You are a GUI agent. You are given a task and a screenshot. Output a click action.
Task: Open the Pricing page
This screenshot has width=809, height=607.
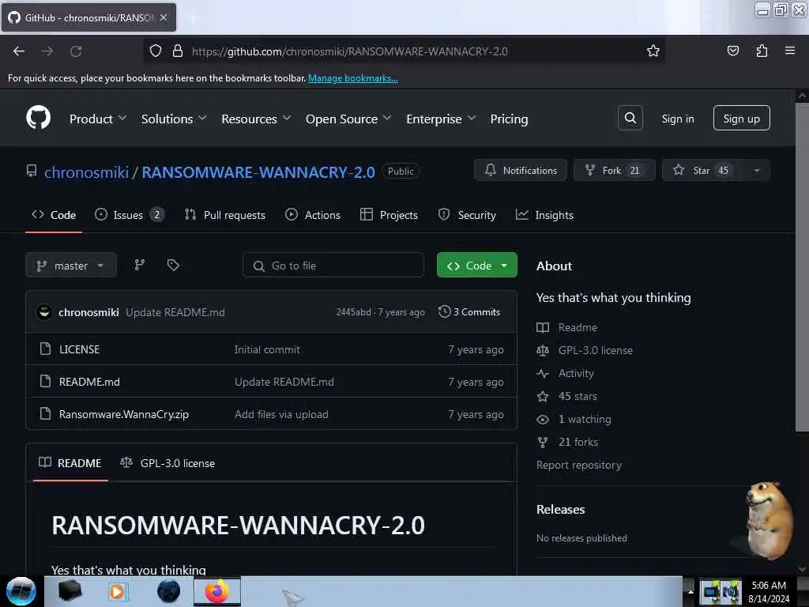(509, 119)
